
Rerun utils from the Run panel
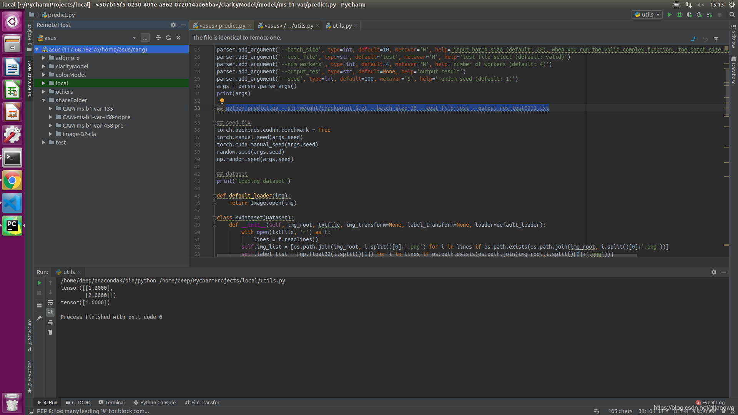click(x=39, y=283)
